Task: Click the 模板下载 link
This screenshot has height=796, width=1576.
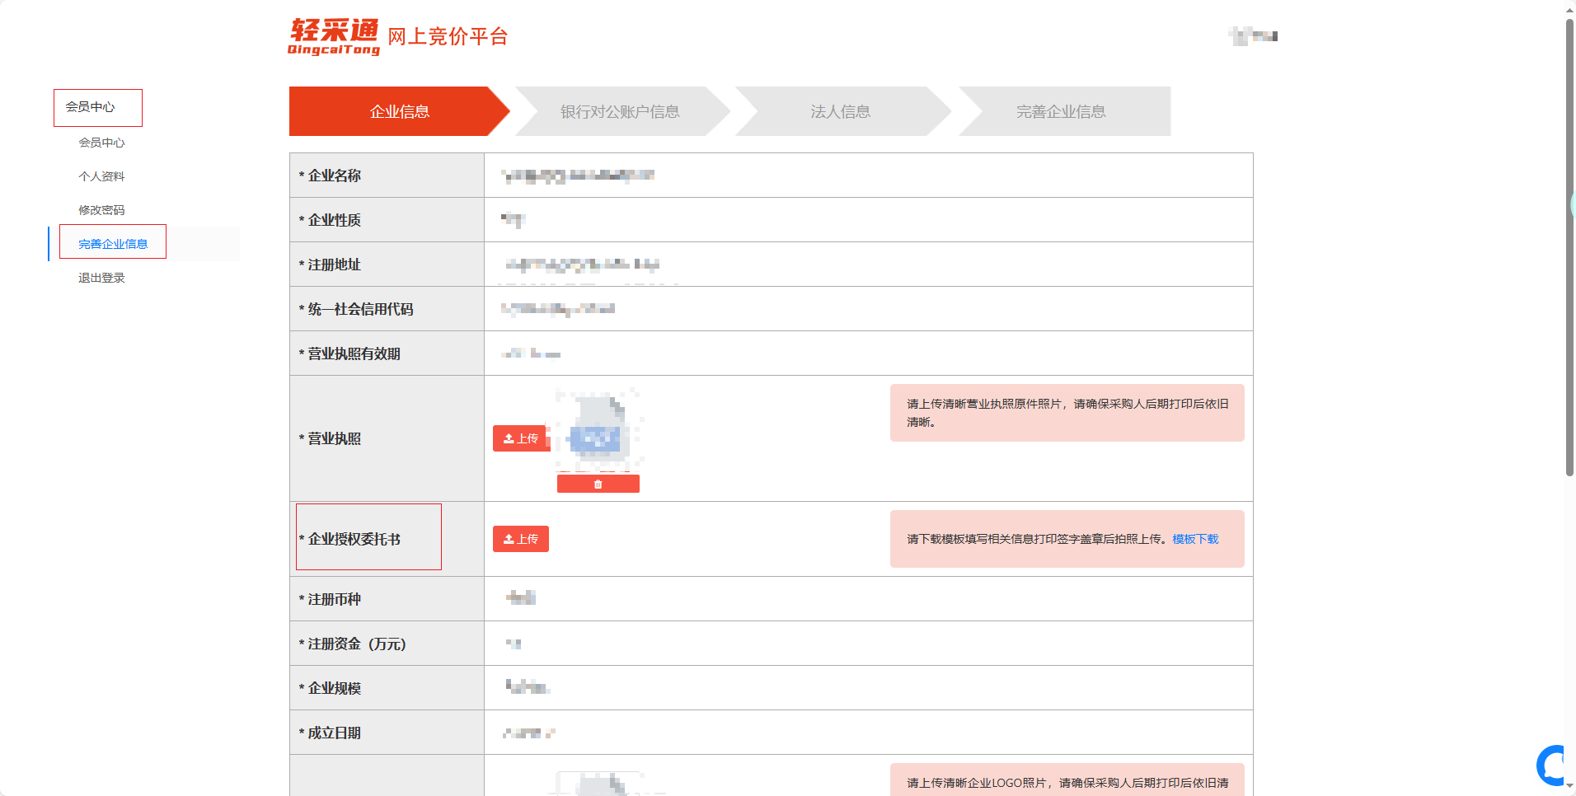Action: coord(1195,539)
